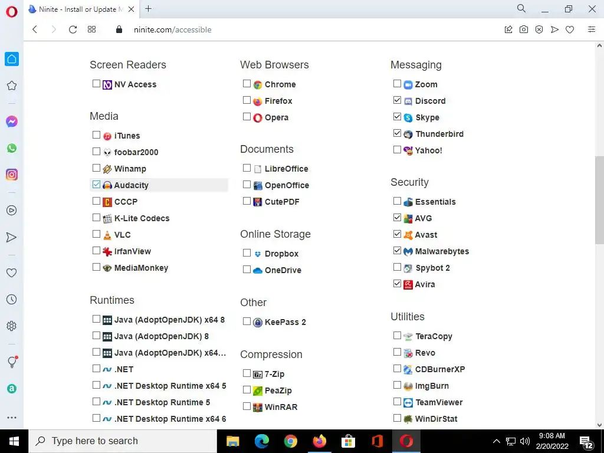Open Player icon in sidebar

12,211
